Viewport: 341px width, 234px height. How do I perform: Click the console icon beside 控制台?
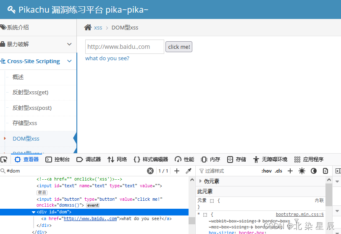pyautogui.click(x=48, y=160)
